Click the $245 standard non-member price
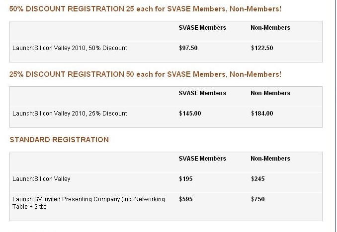The image size is (337, 232). 258,179
